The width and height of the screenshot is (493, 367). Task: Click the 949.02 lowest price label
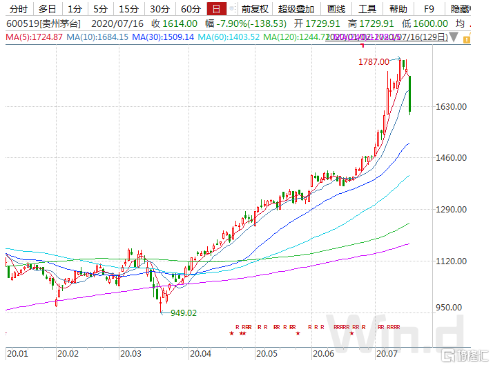click(x=183, y=313)
